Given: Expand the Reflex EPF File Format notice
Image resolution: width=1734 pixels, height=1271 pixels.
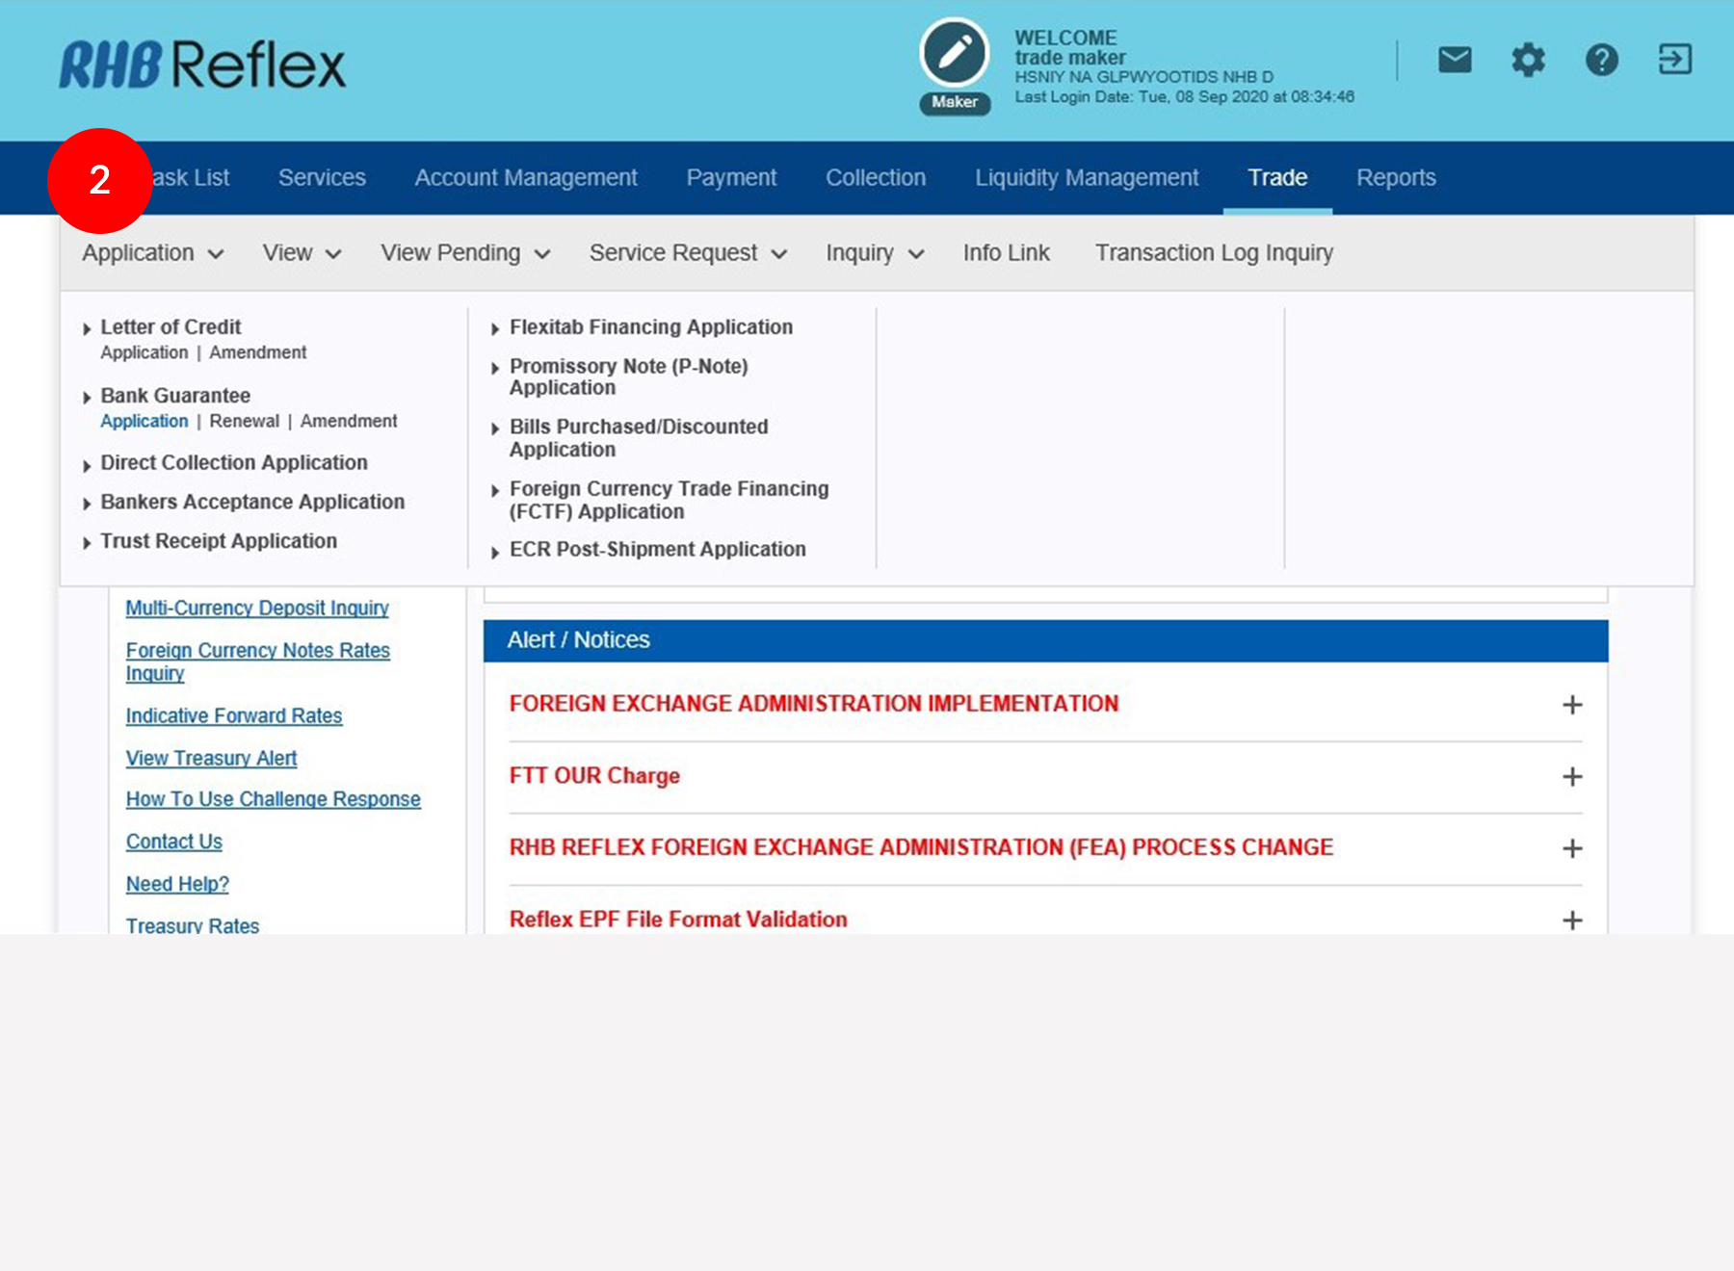Looking at the screenshot, I should [1571, 920].
